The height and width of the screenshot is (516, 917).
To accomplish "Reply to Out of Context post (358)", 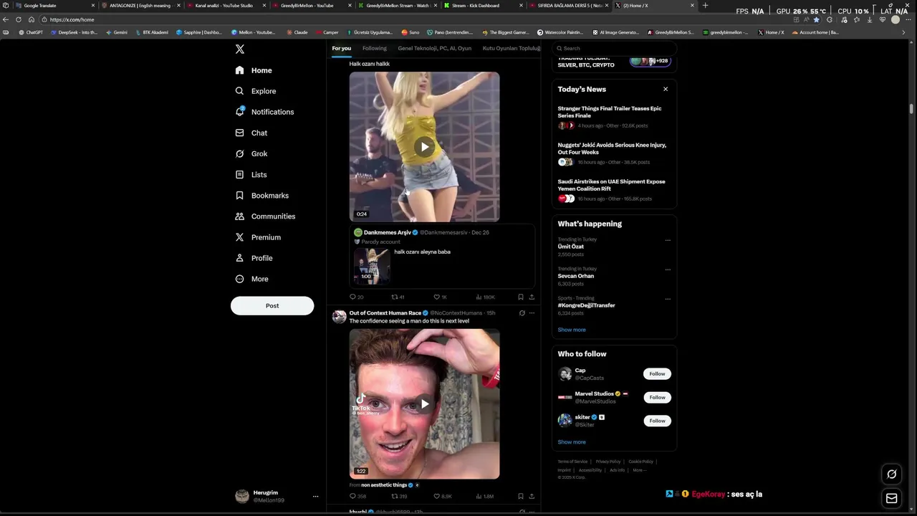I will coord(357,496).
